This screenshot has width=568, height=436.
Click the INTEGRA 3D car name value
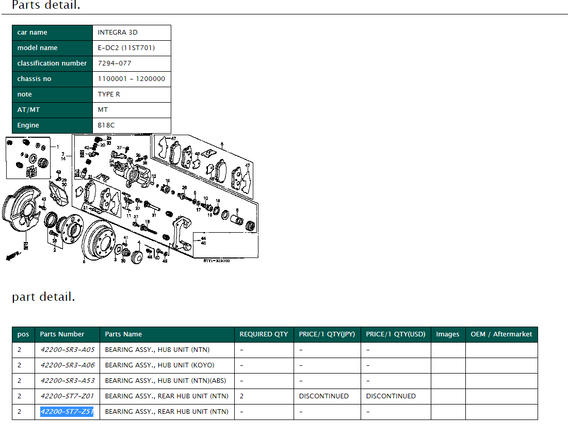click(118, 33)
